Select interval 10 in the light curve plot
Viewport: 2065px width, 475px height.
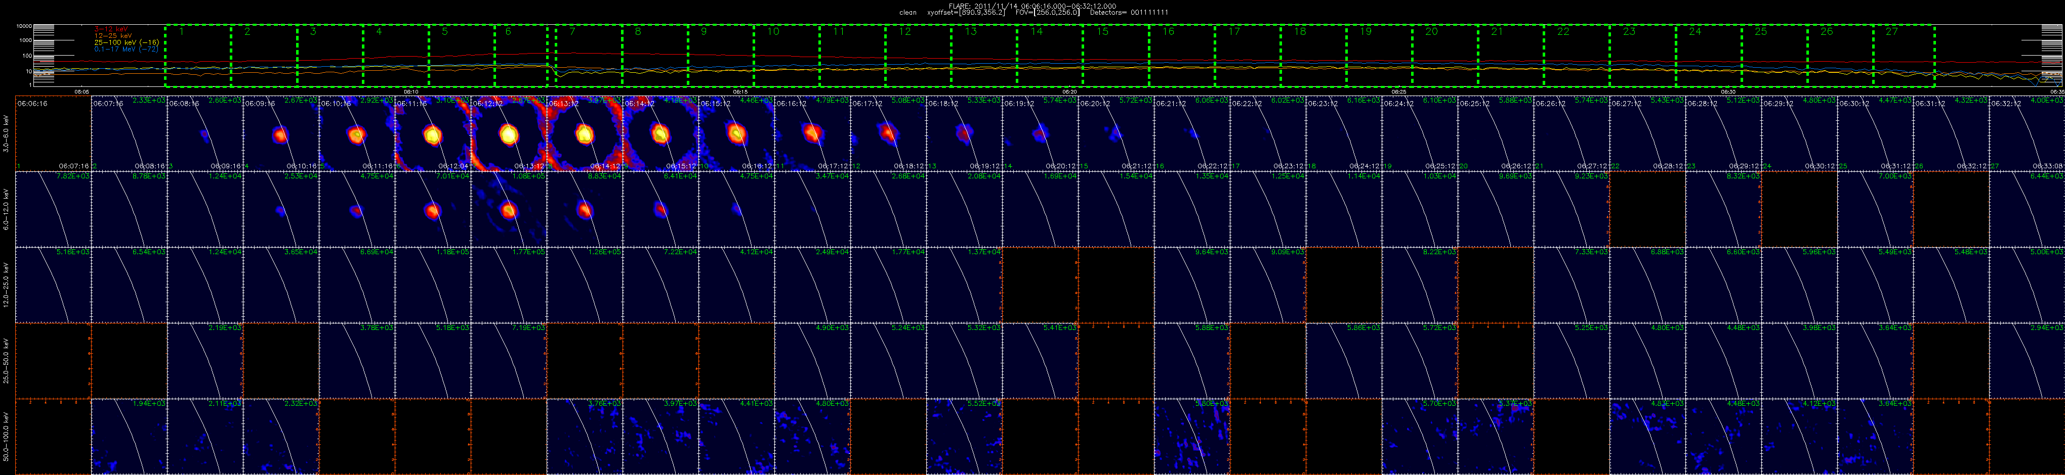(x=787, y=55)
